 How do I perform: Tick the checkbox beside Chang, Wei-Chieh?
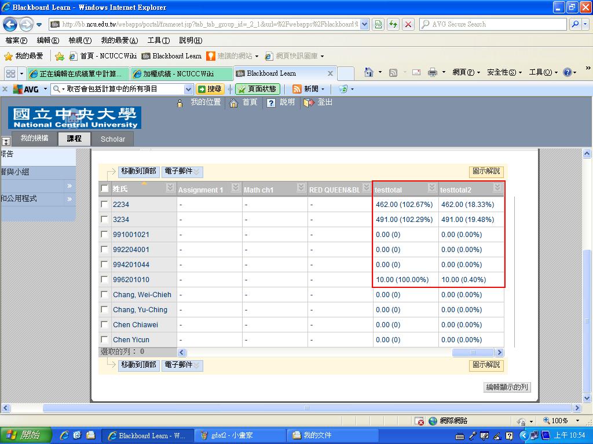pyautogui.click(x=104, y=294)
